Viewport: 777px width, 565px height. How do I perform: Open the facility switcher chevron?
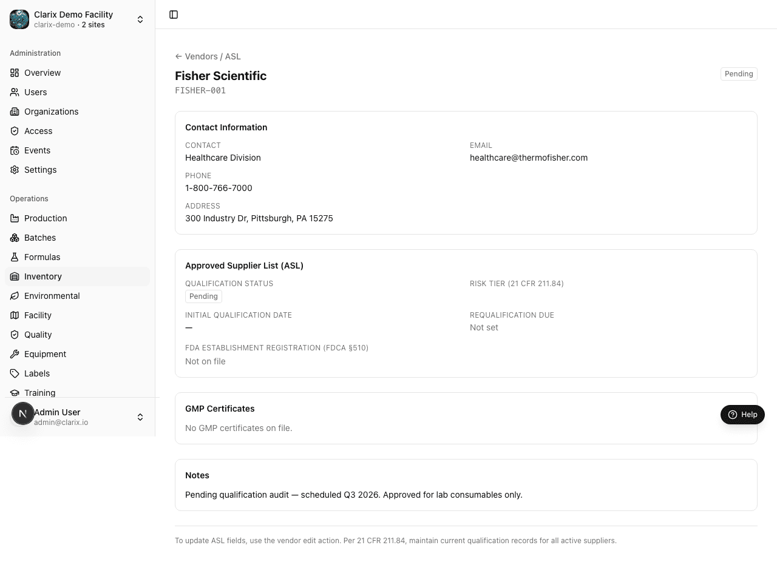pyautogui.click(x=140, y=19)
